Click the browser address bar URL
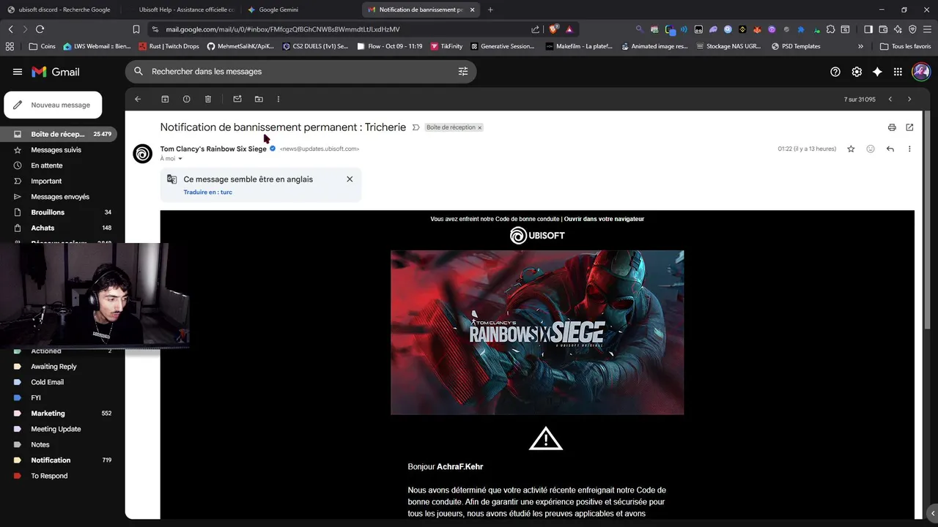The image size is (938, 527). pos(283,29)
